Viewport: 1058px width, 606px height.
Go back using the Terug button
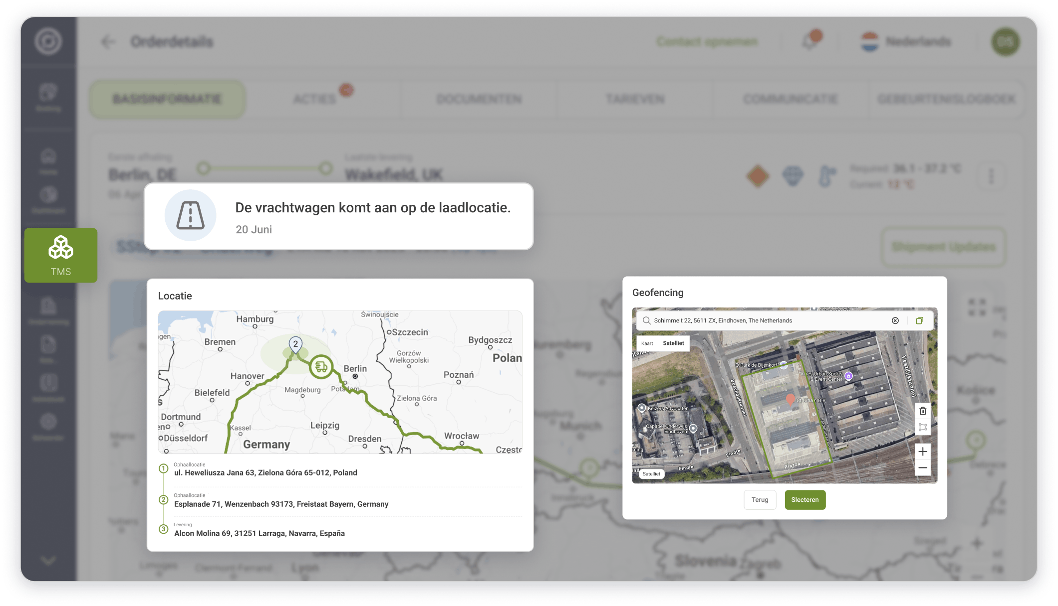[x=760, y=500]
